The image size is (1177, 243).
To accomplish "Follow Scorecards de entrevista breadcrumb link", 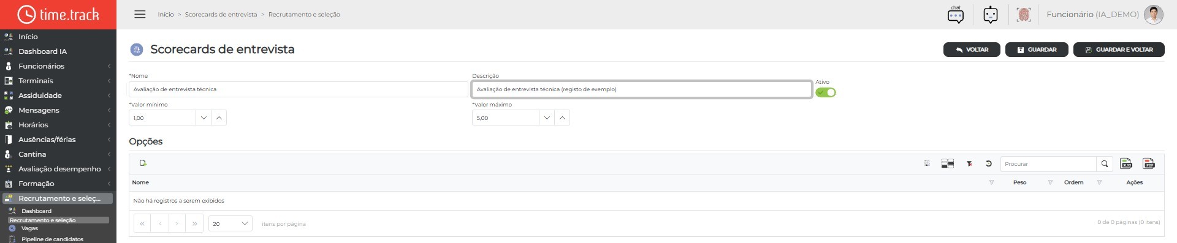I will 221,14.
